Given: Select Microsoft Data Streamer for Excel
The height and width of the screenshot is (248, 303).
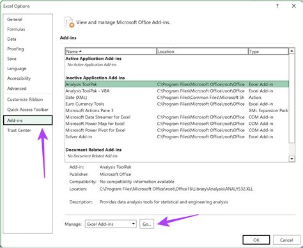Looking at the screenshot, I should [177, 117].
